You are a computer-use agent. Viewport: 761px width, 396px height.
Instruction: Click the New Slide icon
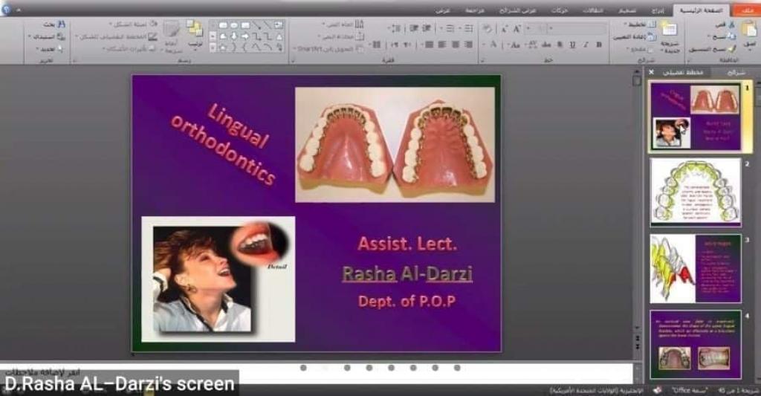coord(669,31)
